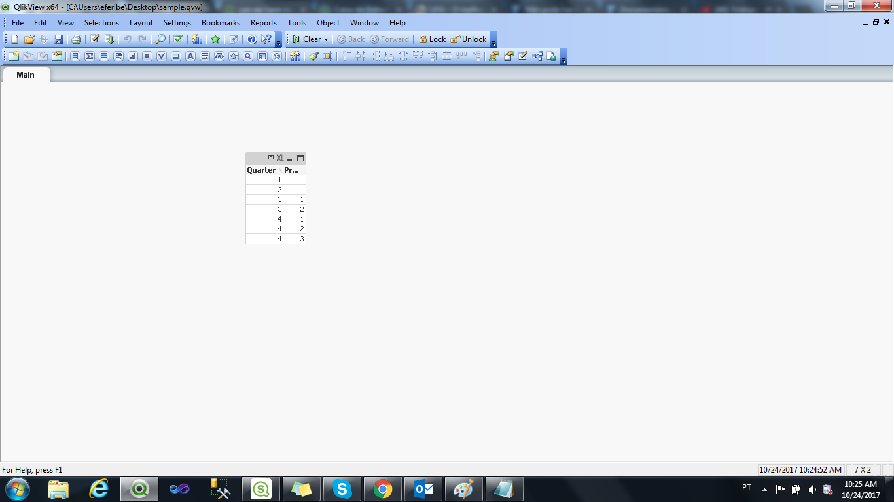
Task: Open the Settings menu
Action: tap(177, 23)
